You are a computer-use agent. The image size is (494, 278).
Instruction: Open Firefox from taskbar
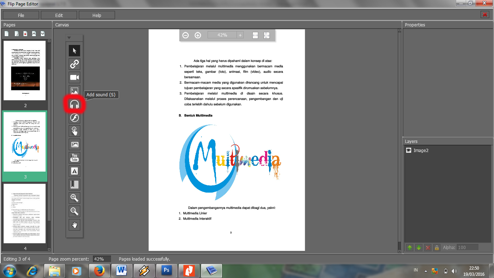coord(99,271)
